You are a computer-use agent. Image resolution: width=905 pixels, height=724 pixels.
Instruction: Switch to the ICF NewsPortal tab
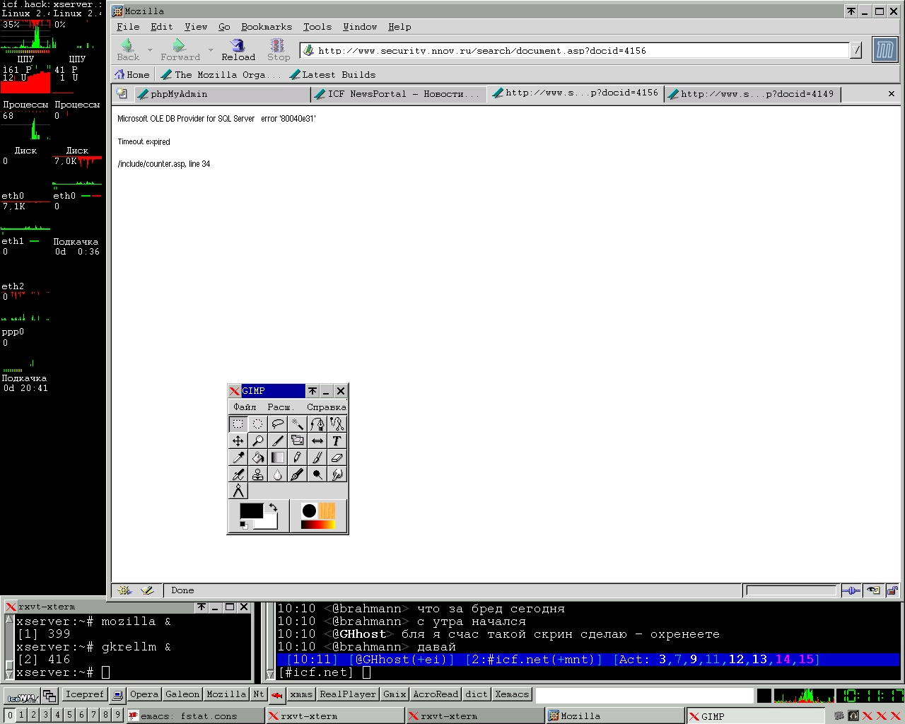tap(397, 94)
